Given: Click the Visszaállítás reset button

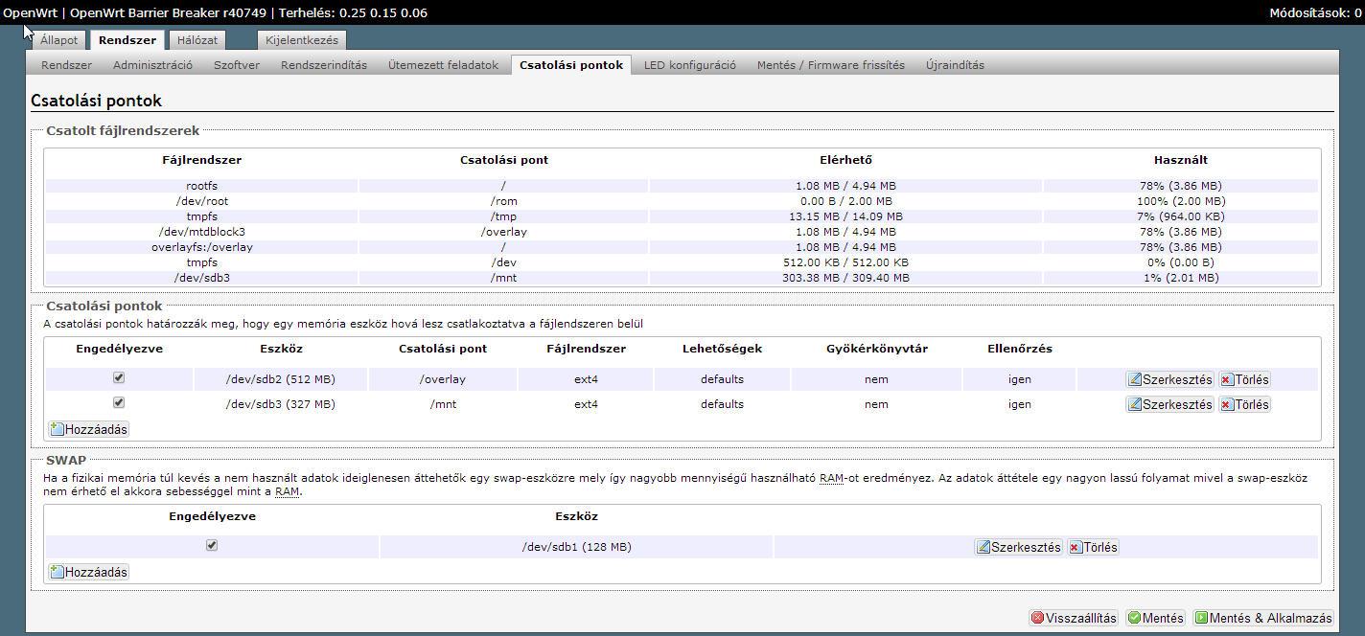Looking at the screenshot, I should (x=1074, y=618).
